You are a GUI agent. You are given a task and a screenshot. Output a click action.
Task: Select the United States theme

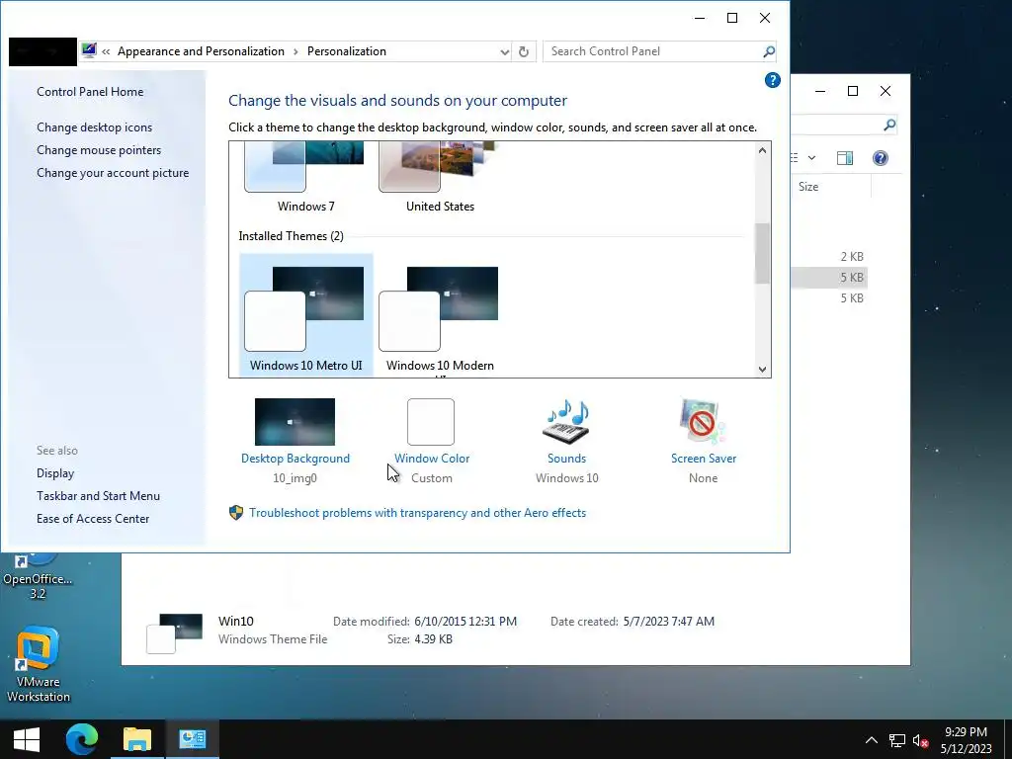(440, 178)
